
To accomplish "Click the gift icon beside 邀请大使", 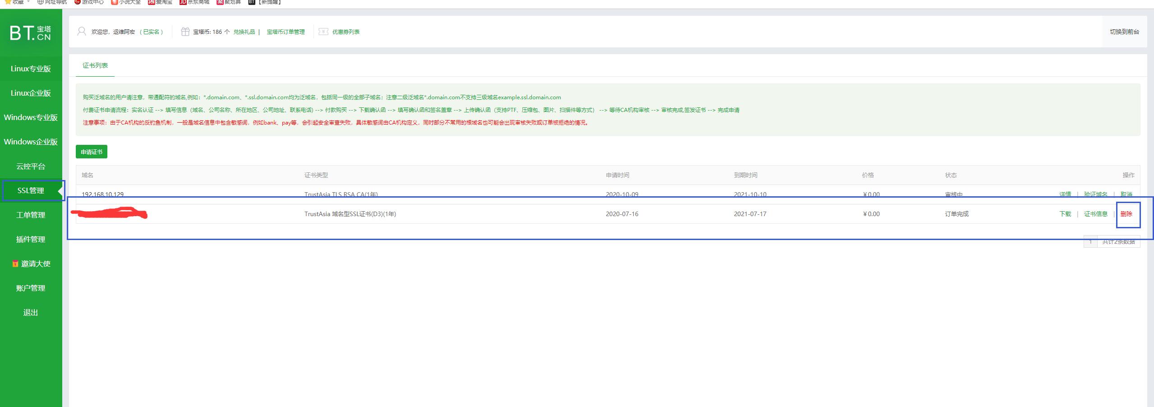I will pos(15,264).
